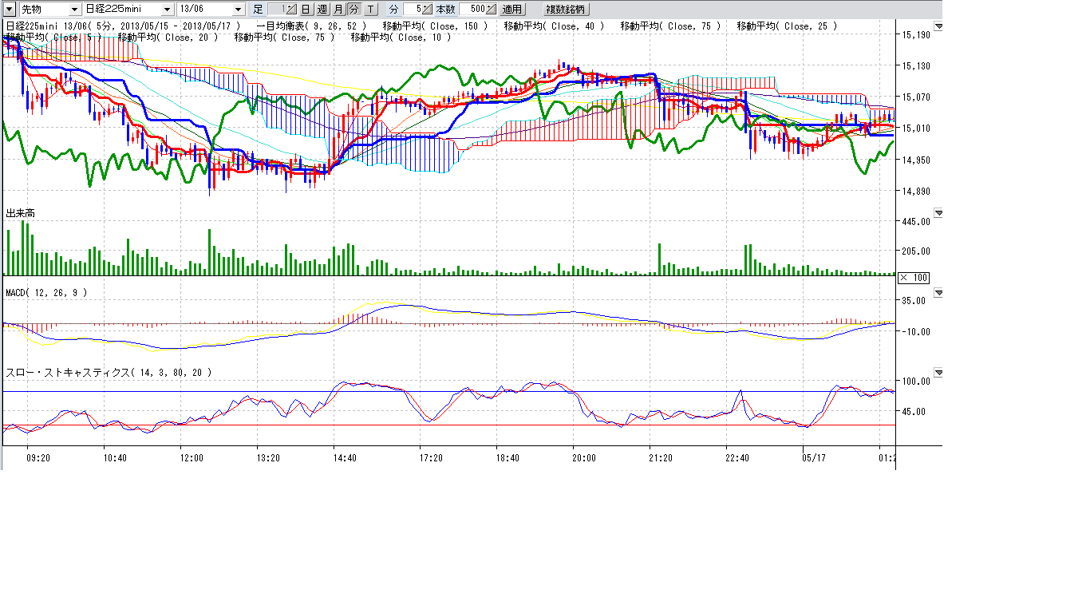Click the 本数 bar count field showing 500
1090x613 pixels.
tap(479, 10)
